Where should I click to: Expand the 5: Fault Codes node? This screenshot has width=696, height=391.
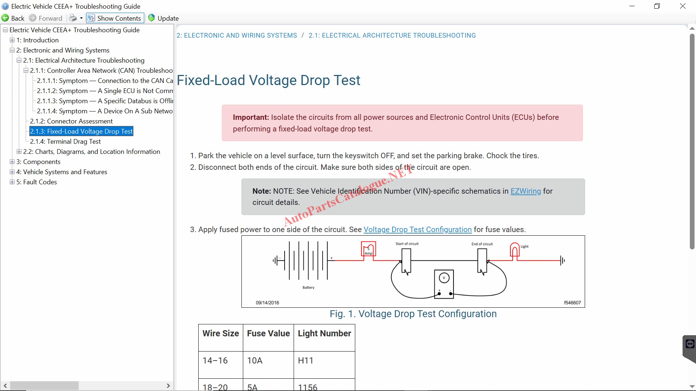coord(12,182)
